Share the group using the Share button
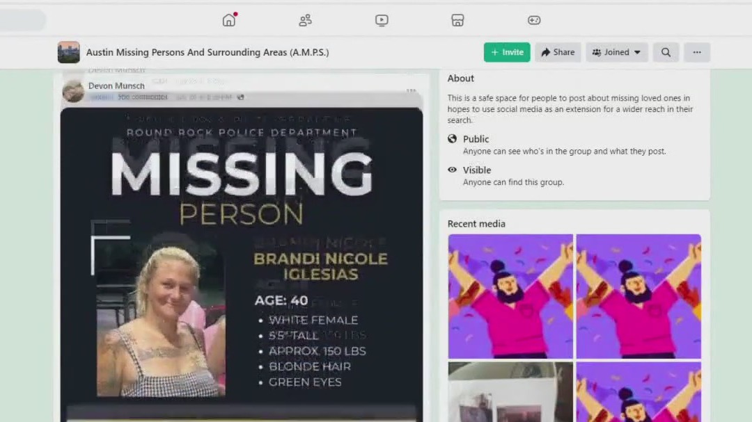 point(557,52)
